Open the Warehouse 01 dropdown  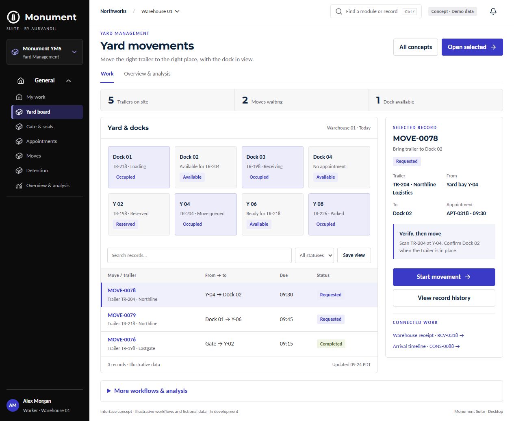pyautogui.click(x=160, y=11)
